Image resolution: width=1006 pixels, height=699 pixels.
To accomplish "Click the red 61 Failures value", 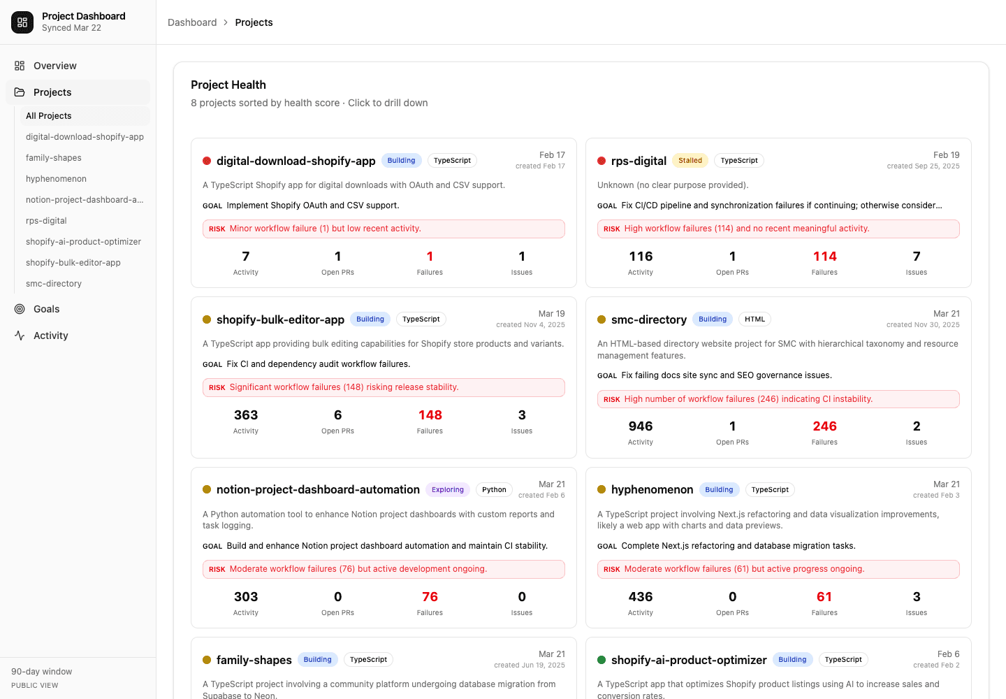I will 824,597.
